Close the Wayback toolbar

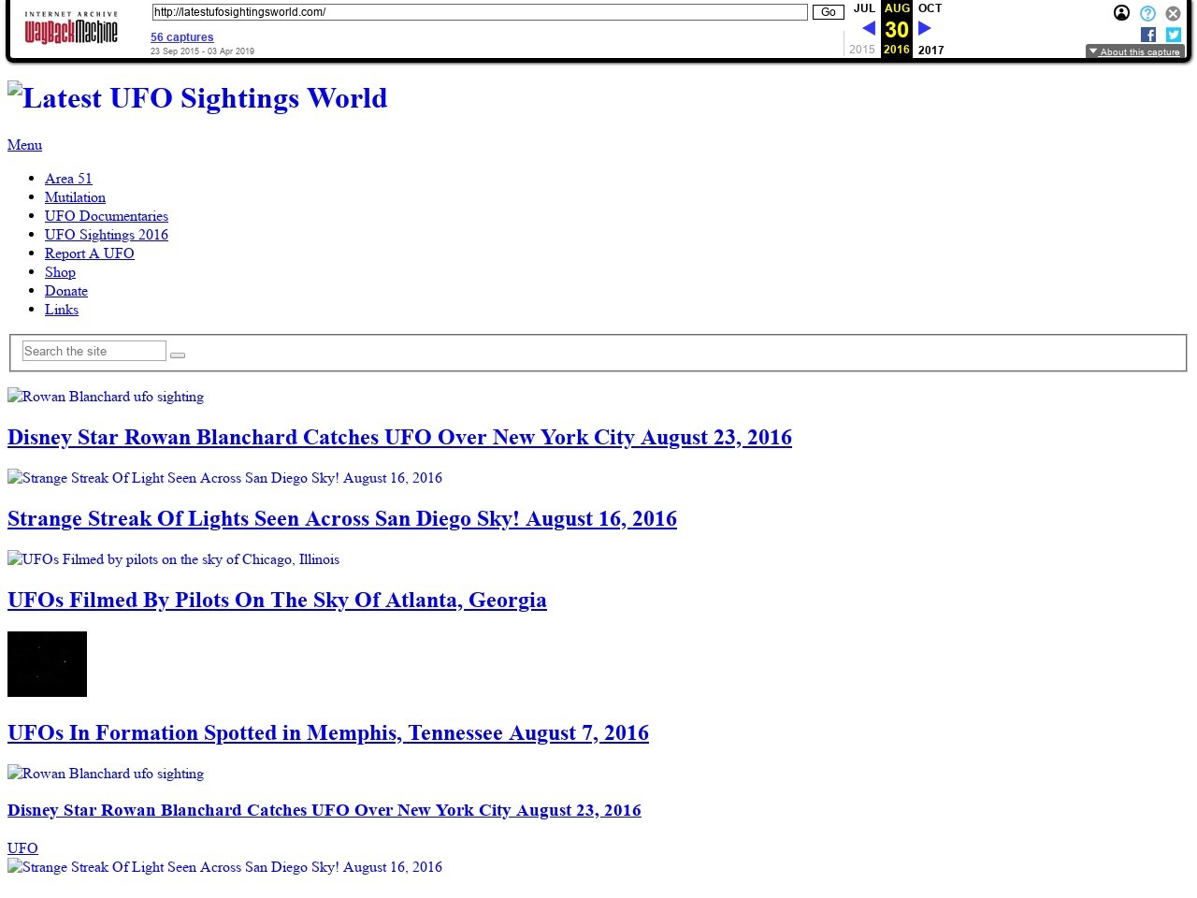(x=1173, y=13)
